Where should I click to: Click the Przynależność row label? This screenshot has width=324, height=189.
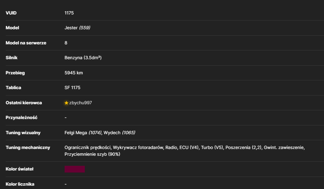(x=22, y=117)
